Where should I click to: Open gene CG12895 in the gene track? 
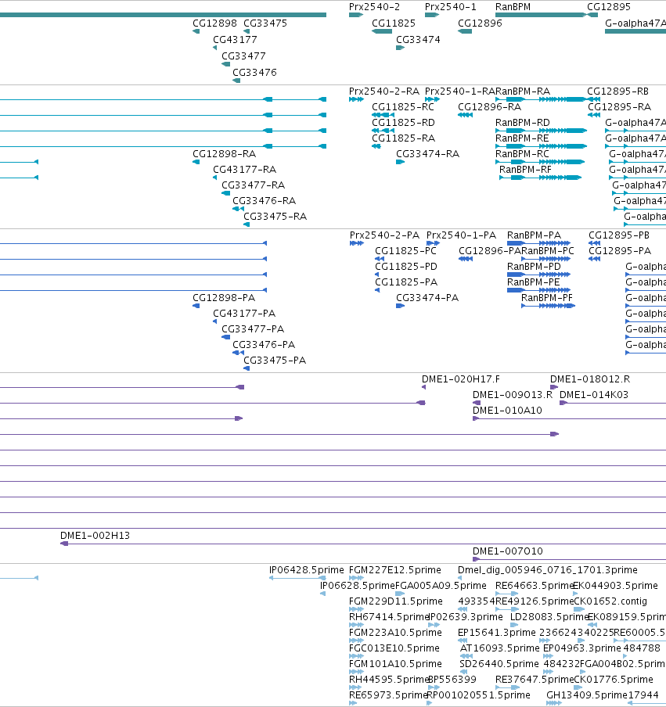pos(609,7)
